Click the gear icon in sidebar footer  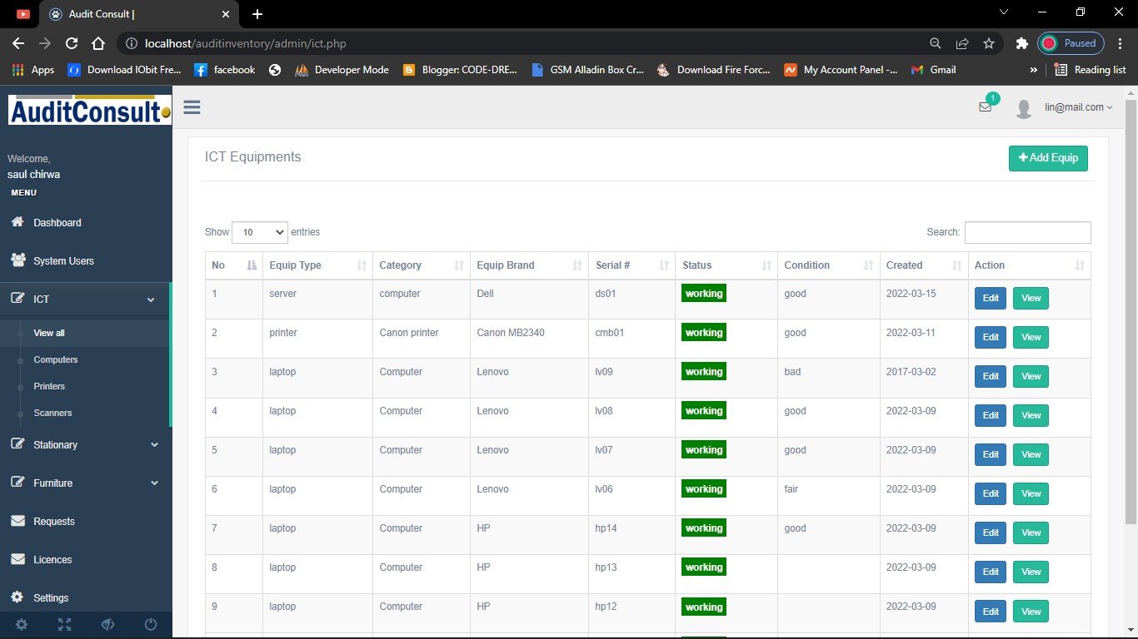(x=22, y=625)
